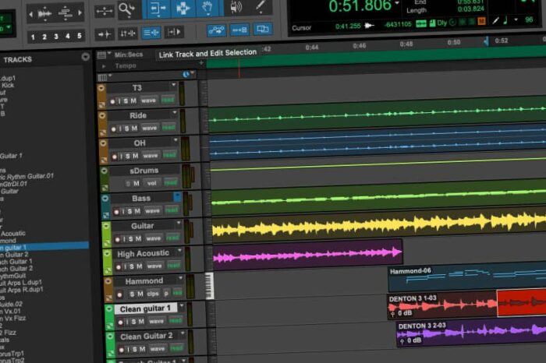Mute the Hammond track

140,294
